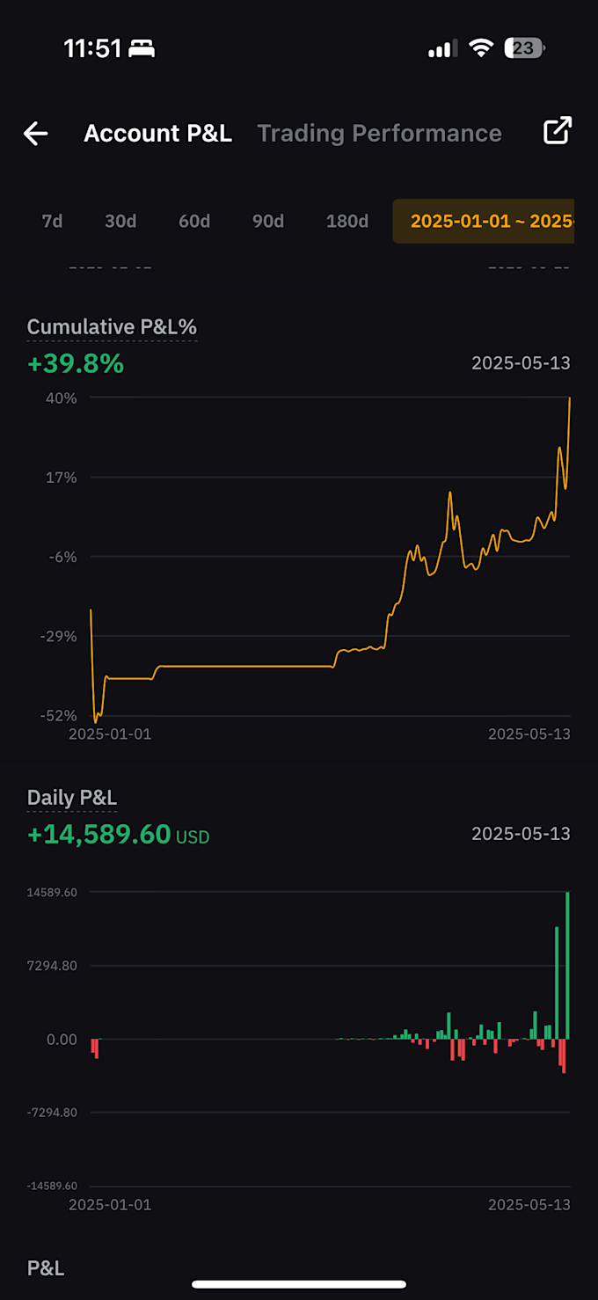Tap the back arrow to exit Account P&L
The height and width of the screenshot is (1300, 598).
34,133
